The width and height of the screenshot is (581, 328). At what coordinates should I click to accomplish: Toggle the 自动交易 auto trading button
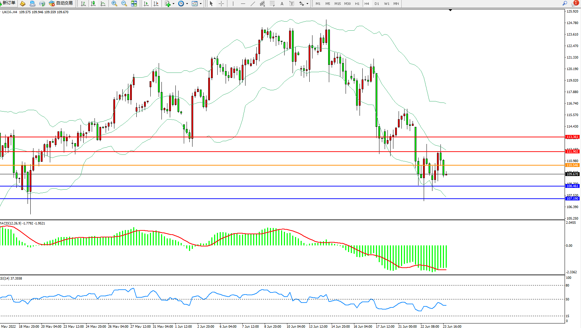pyautogui.click(x=61, y=3)
